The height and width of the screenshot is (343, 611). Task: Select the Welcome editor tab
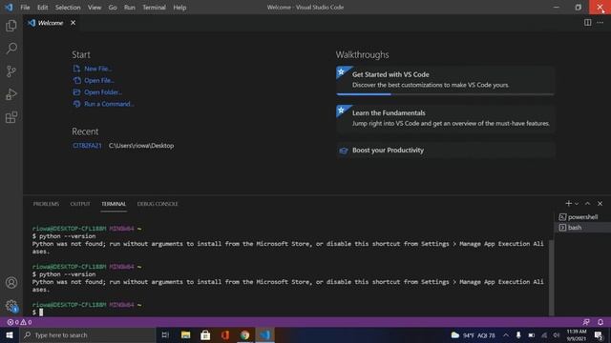tap(51, 23)
